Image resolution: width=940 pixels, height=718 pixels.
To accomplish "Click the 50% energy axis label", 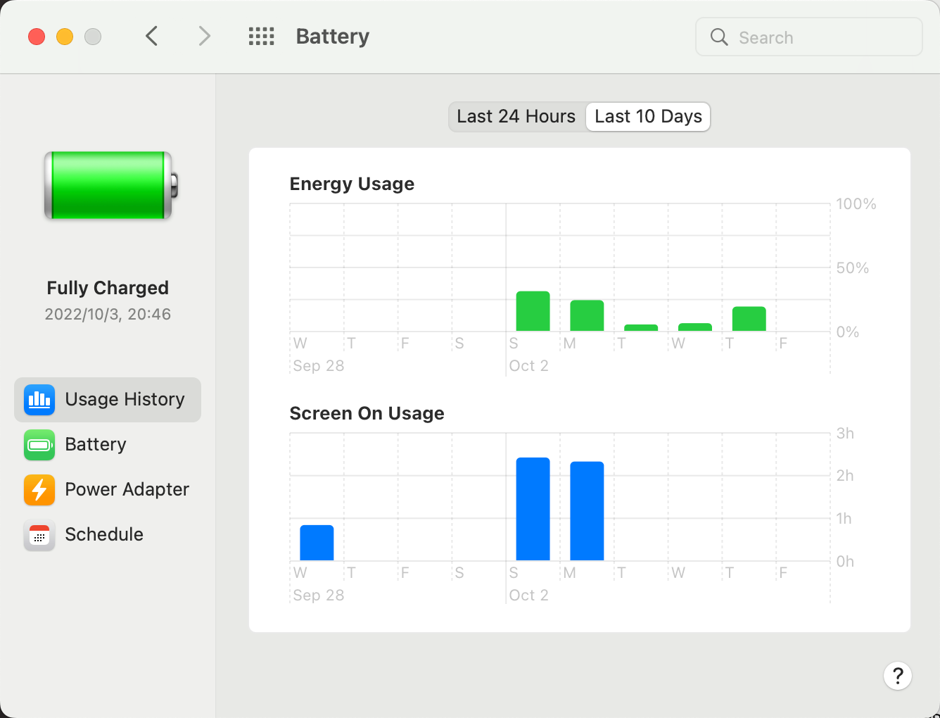I will [x=853, y=268].
